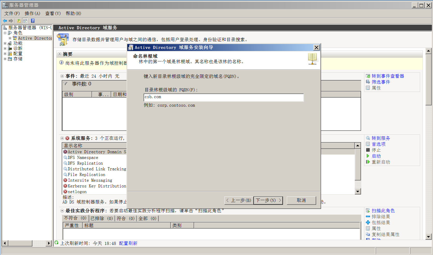Expand the 配置 tree node
Image resolution: width=433 pixels, height=255 pixels.
[5, 54]
